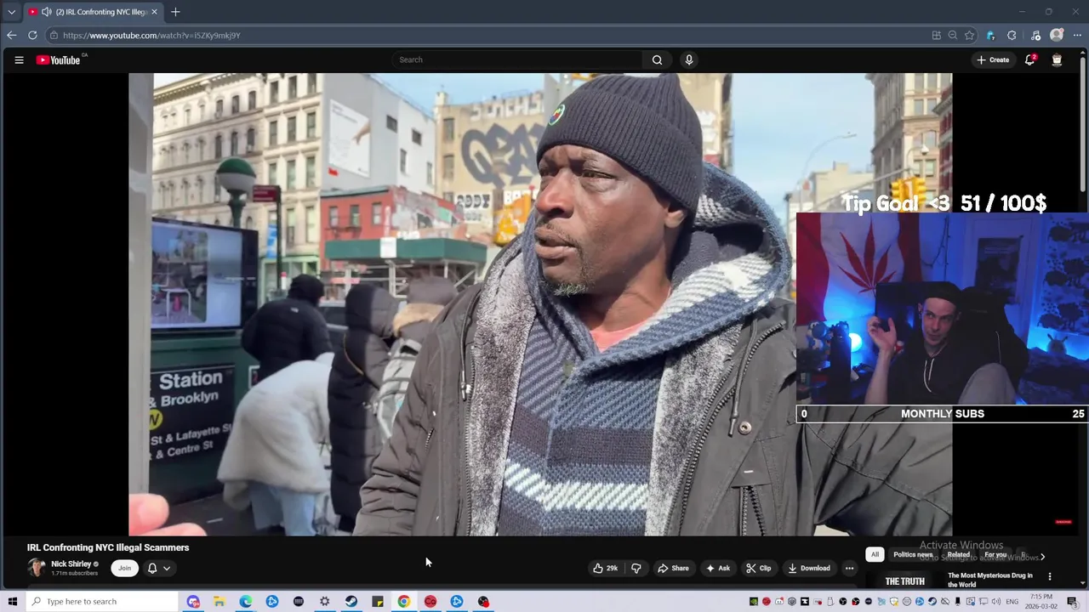Reload the page

click(32, 35)
